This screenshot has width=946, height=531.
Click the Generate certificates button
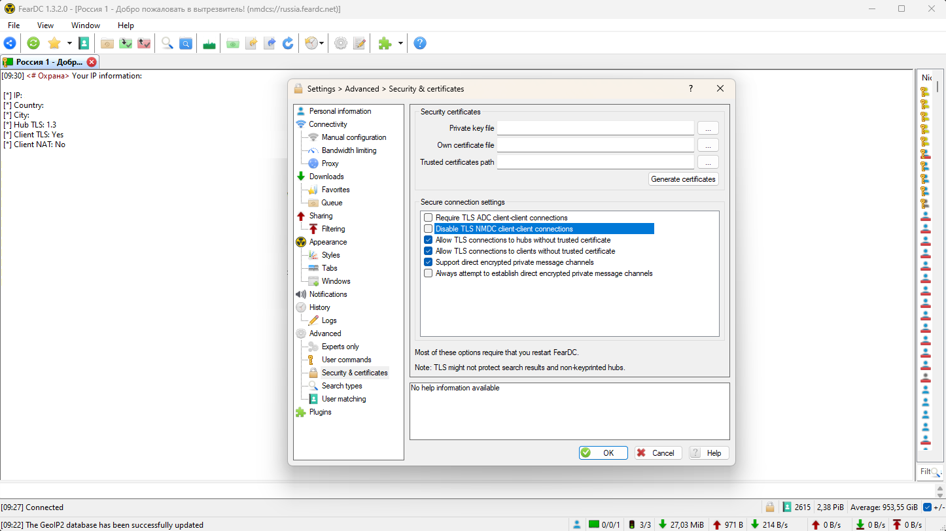click(x=683, y=179)
